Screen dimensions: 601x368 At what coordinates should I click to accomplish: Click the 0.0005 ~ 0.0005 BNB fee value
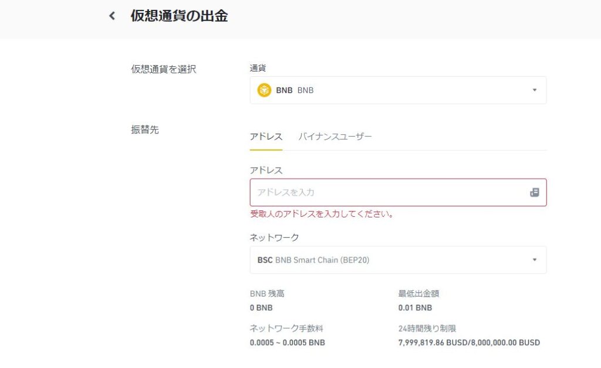tap(288, 343)
